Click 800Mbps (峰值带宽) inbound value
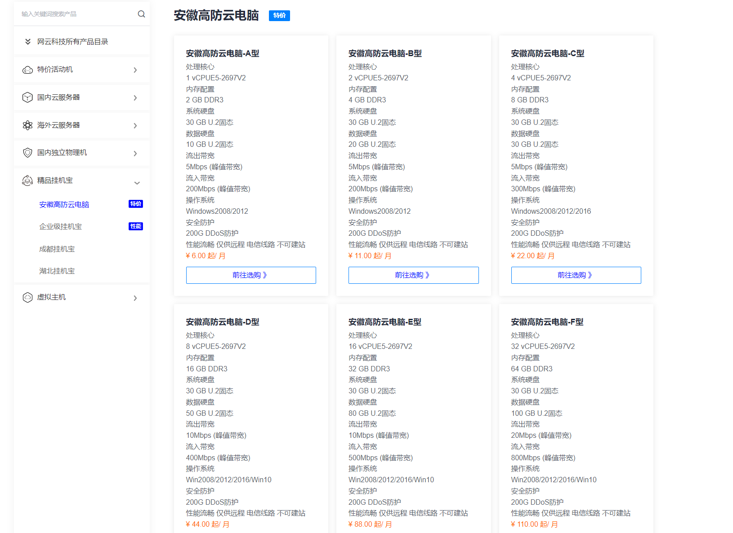 click(543, 458)
